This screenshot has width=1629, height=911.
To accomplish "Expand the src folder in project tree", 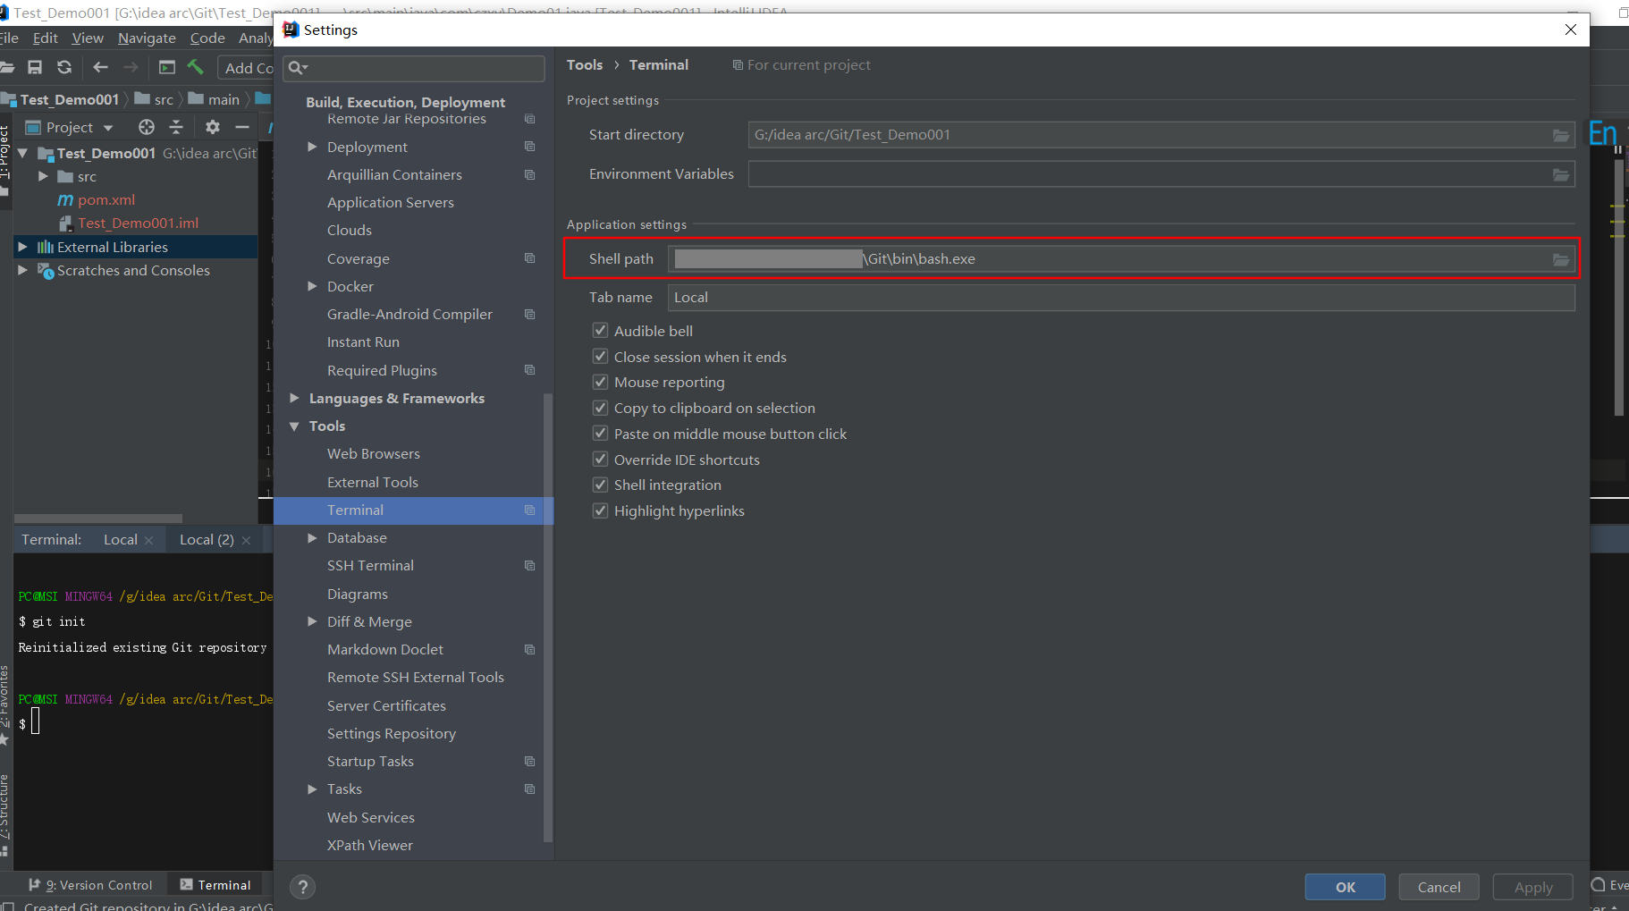I will pos(42,176).
